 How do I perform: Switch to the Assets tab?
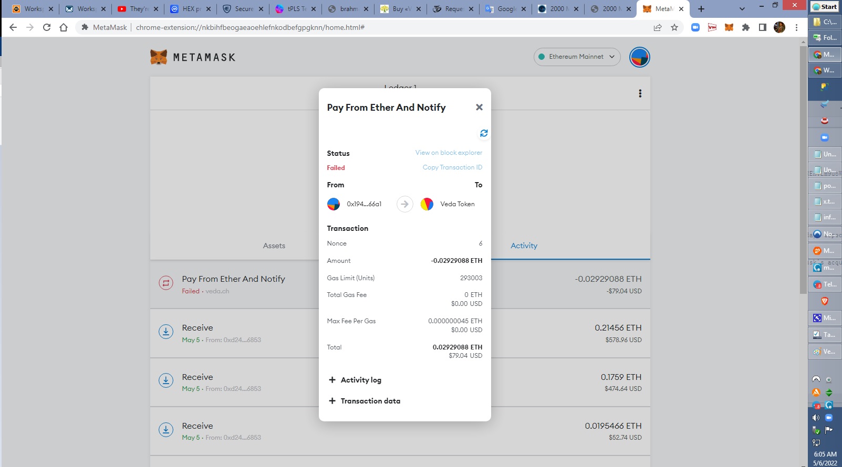pyautogui.click(x=274, y=246)
